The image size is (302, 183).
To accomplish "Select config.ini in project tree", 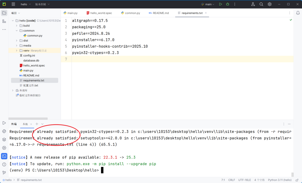I will coord(27,55).
